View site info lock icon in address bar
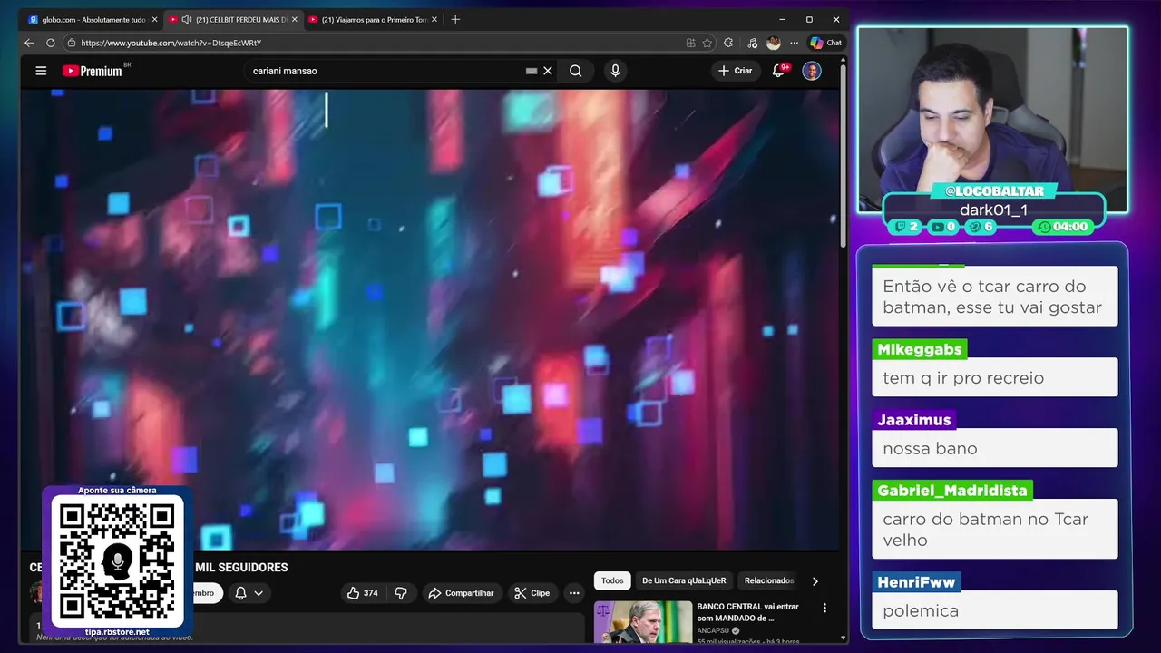1161x653 pixels. (x=72, y=43)
